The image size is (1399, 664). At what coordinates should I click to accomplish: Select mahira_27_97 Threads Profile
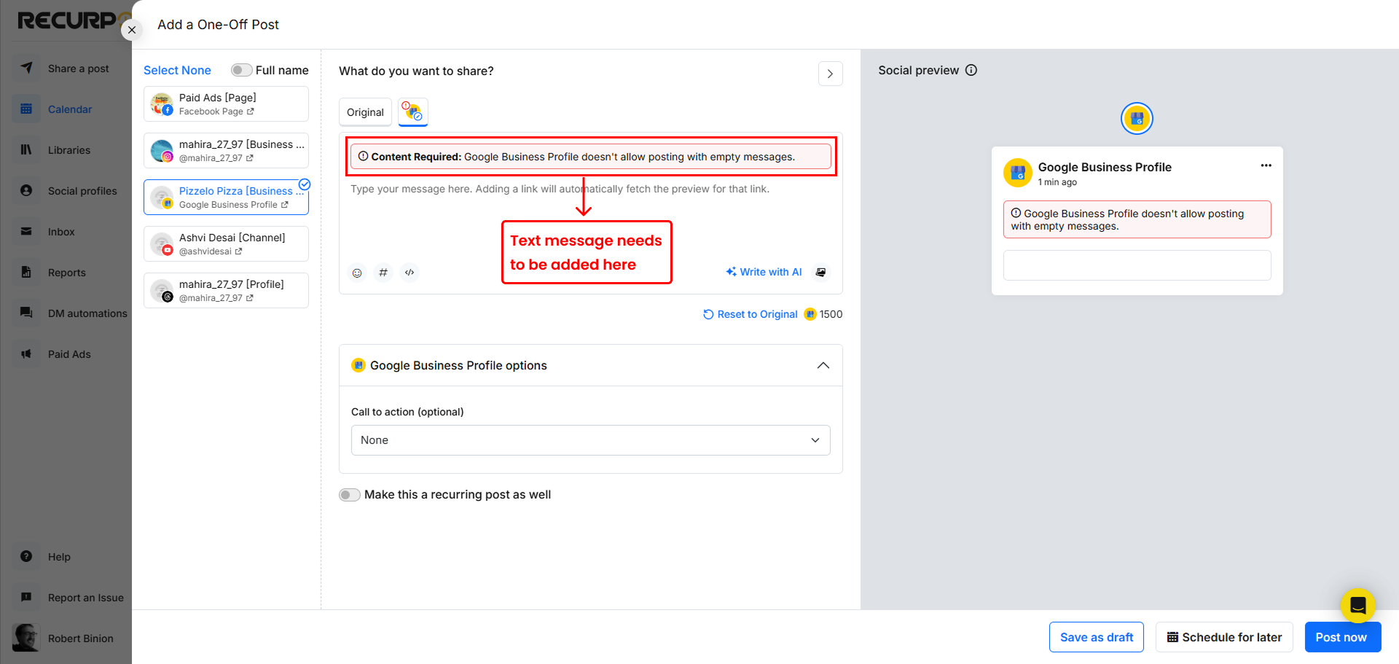[226, 290]
